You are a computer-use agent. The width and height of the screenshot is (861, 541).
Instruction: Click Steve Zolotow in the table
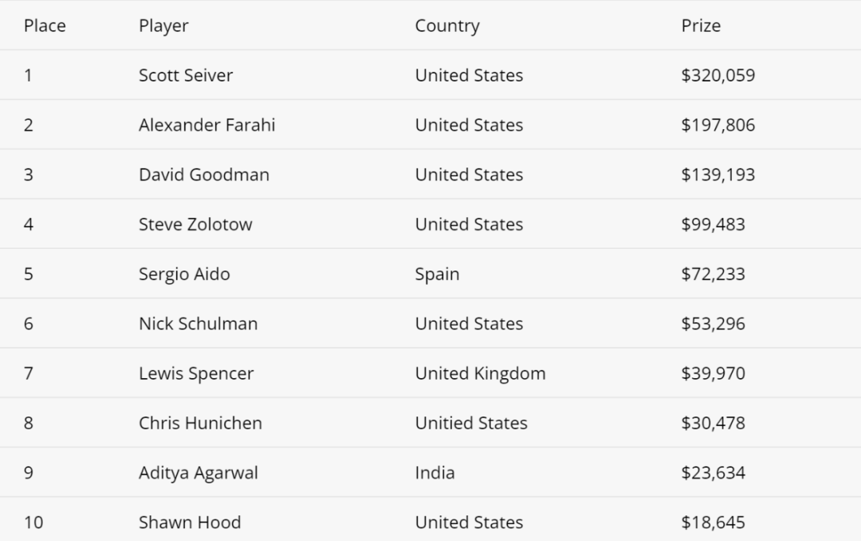[195, 224]
